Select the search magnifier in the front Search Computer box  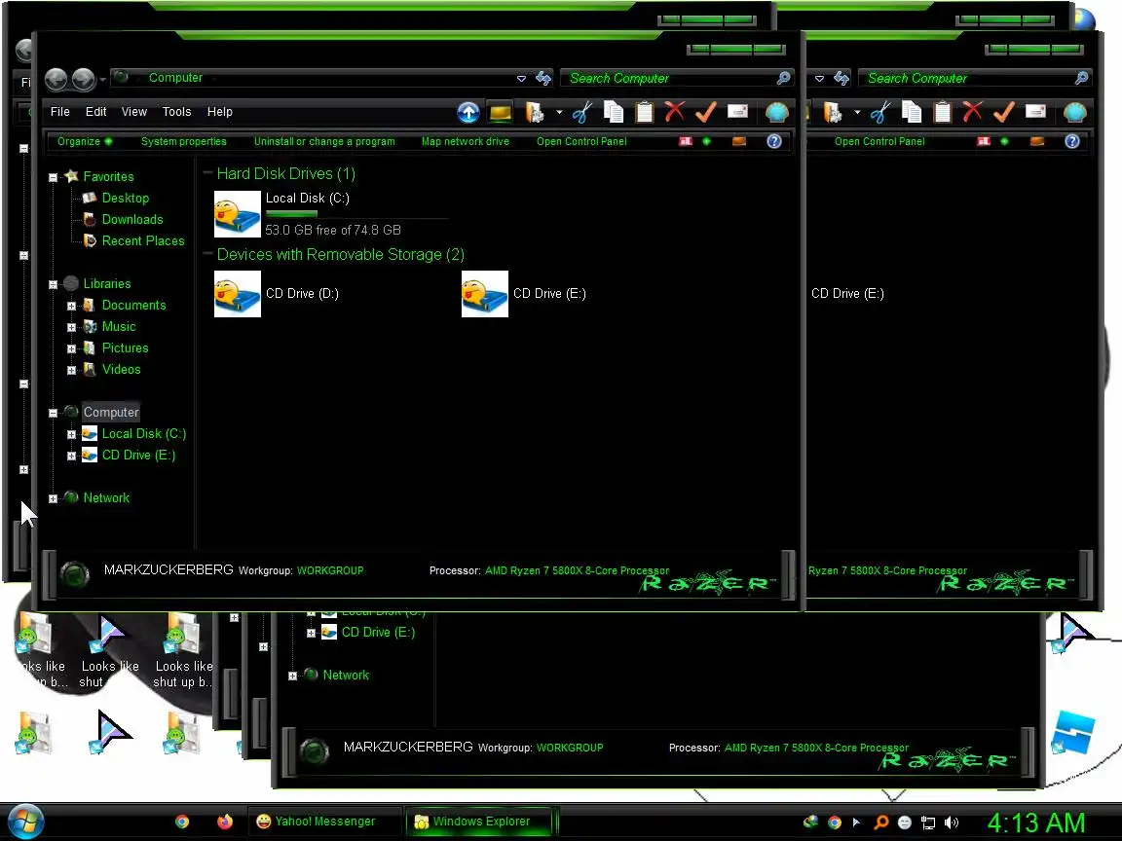coord(783,78)
